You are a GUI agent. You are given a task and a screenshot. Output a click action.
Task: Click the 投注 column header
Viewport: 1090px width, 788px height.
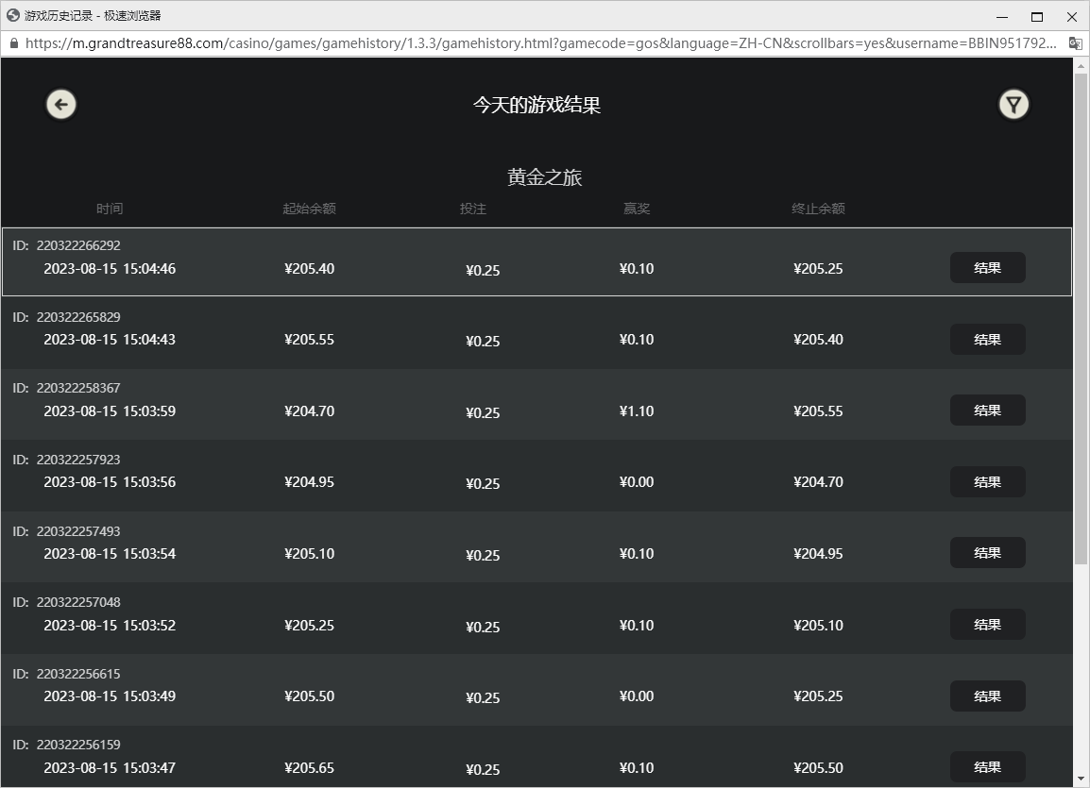[x=472, y=209]
